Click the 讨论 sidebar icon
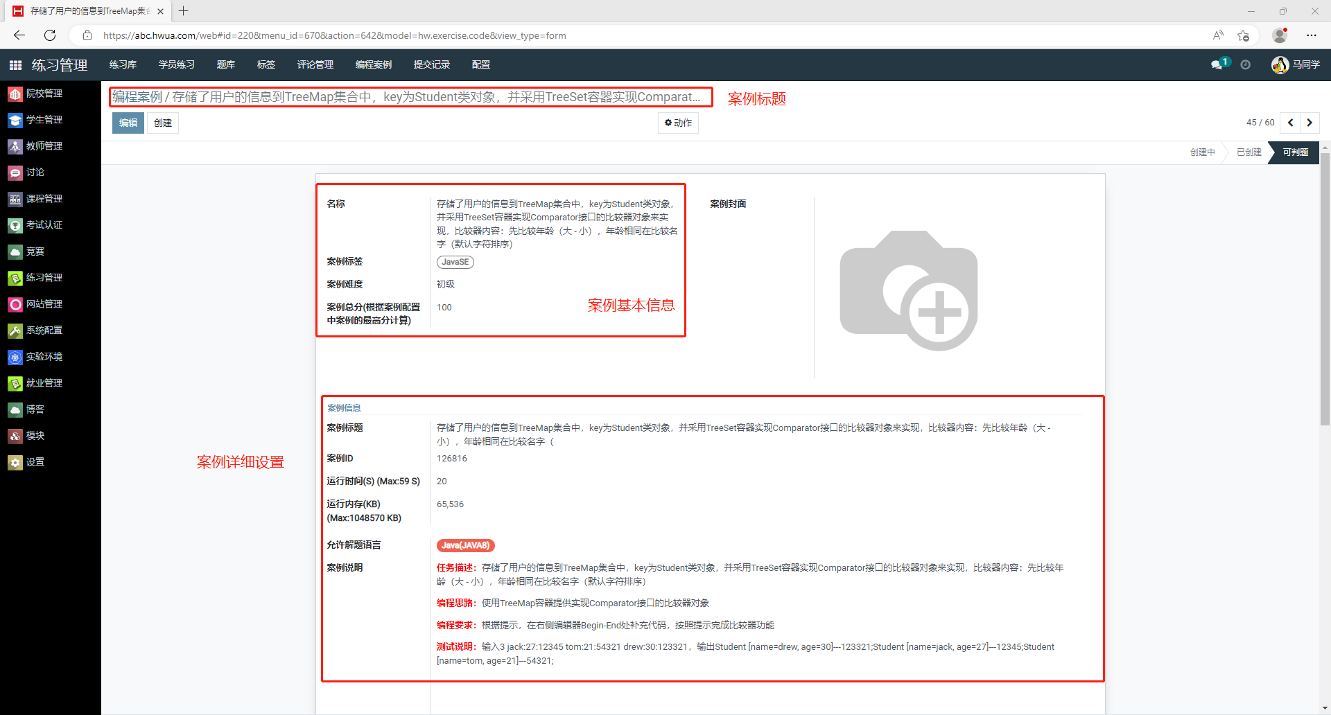 [15, 173]
